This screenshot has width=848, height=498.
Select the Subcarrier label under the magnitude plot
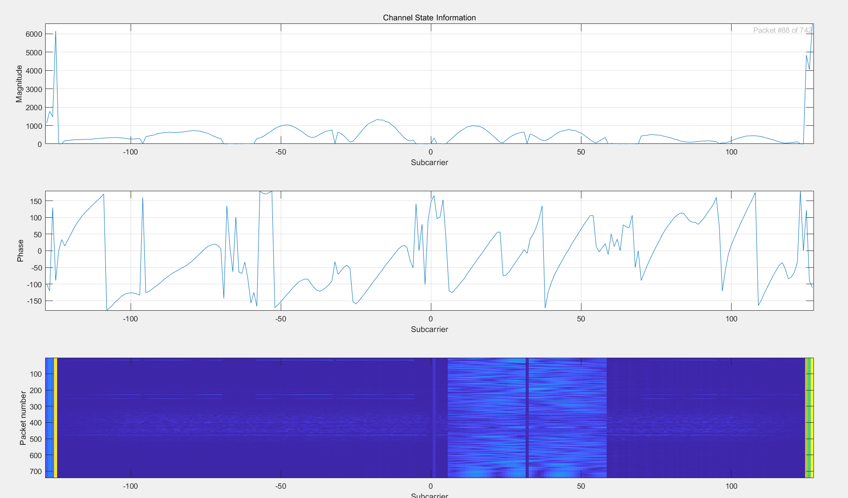click(429, 162)
